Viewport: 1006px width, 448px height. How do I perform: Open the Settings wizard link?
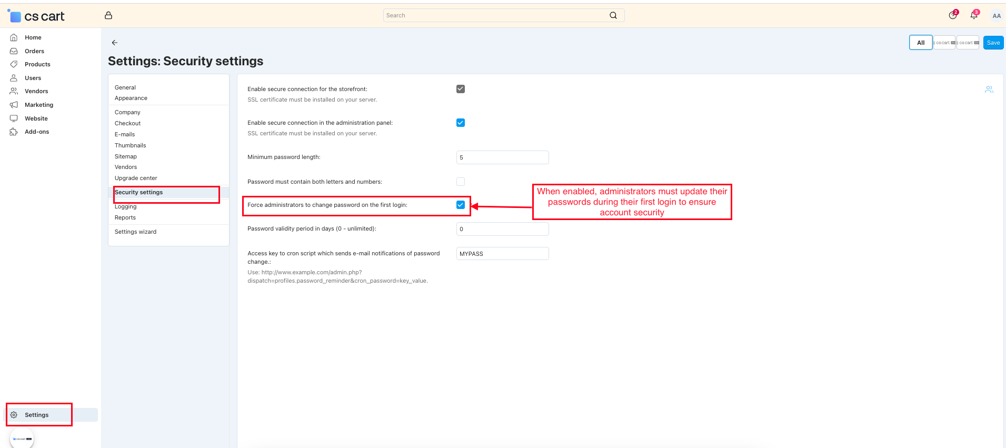tap(136, 232)
